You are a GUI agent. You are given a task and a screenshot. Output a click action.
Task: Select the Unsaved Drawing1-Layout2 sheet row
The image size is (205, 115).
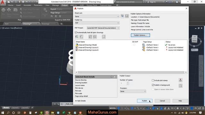[x=131, y=50]
